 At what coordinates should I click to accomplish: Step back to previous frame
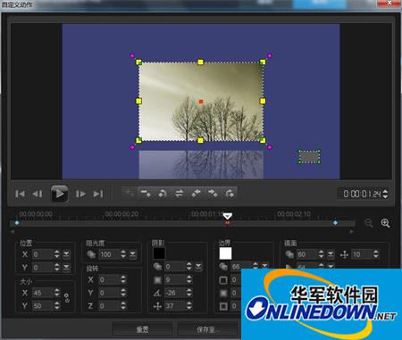tap(38, 194)
